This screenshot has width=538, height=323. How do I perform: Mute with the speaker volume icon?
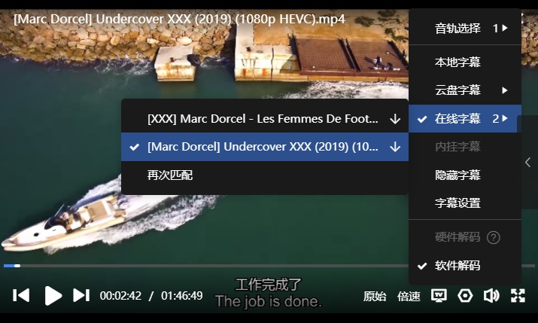tap(491, 296)
